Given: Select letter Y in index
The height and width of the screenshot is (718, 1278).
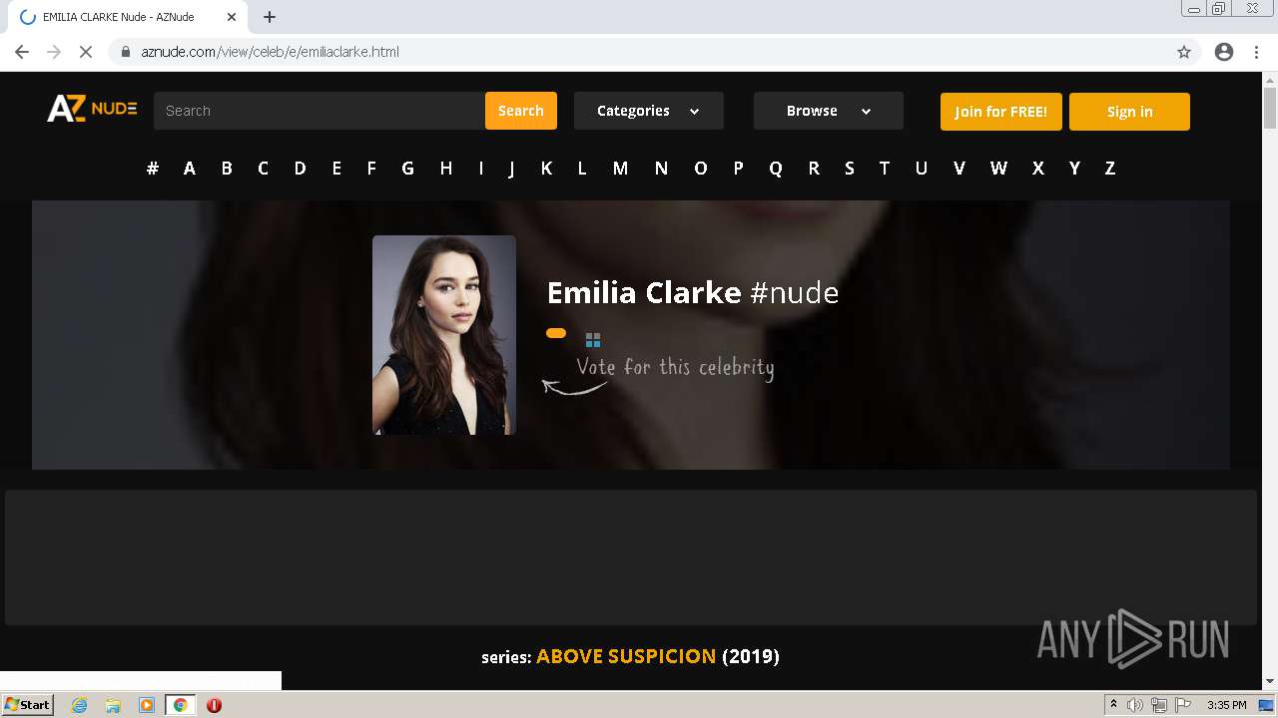Looking at the screenshot, I should [x=1074, y=169].
